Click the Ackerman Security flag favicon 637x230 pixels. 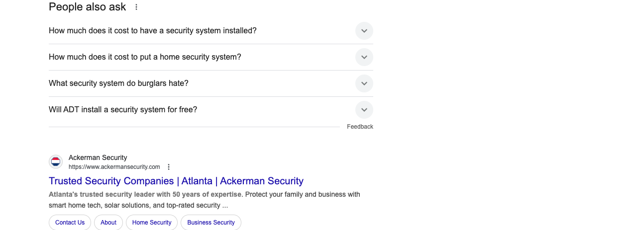coord(56,162)
